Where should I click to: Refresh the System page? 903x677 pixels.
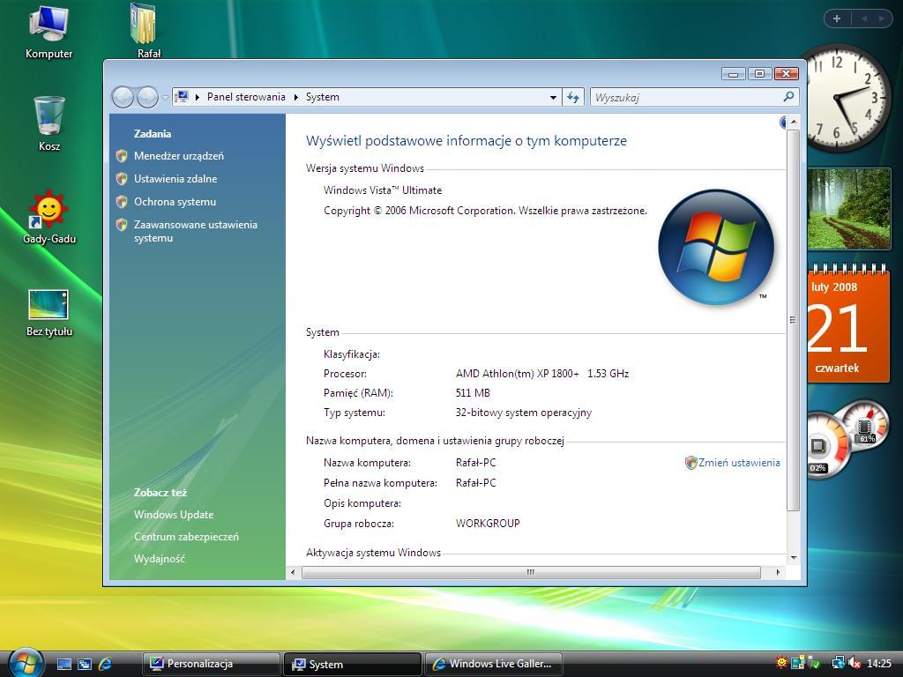click(x=573, y=97)
